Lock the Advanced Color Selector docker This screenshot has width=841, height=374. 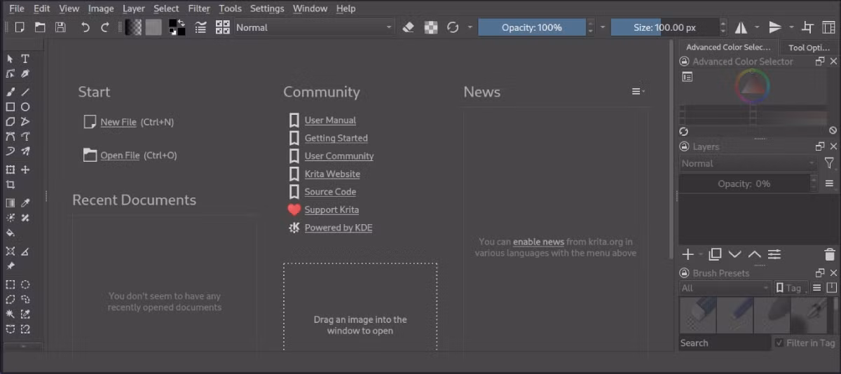coord(684,62)
